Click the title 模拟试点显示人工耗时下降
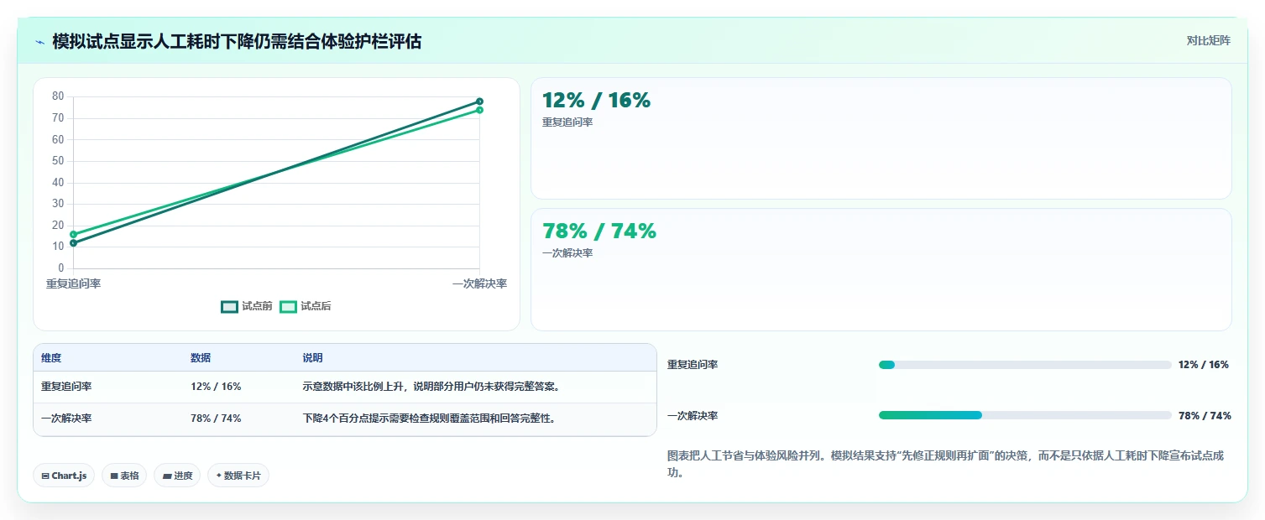1265x520 pixels. pyautogui.click(x=237, y=41)
